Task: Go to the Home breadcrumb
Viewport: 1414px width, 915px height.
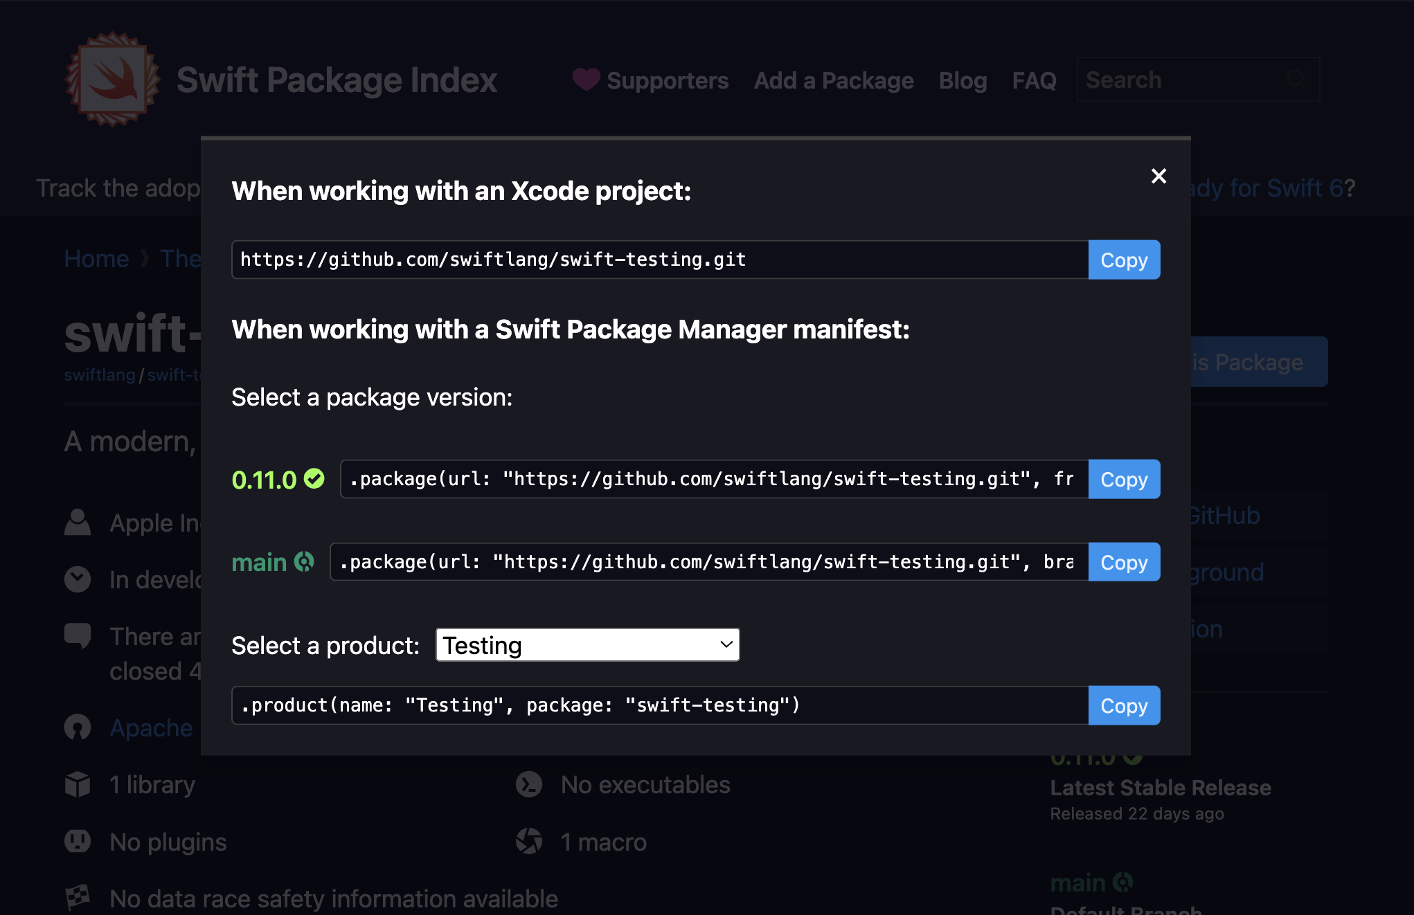Action: tap(96, 259)
